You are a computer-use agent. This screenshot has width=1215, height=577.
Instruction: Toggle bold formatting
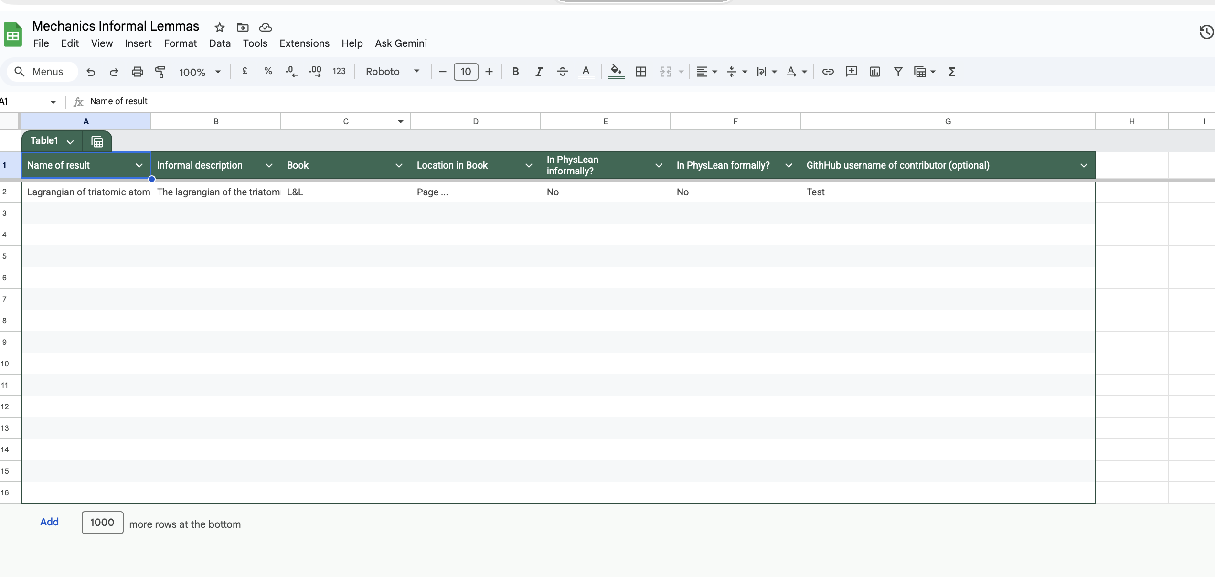point(515,72)
